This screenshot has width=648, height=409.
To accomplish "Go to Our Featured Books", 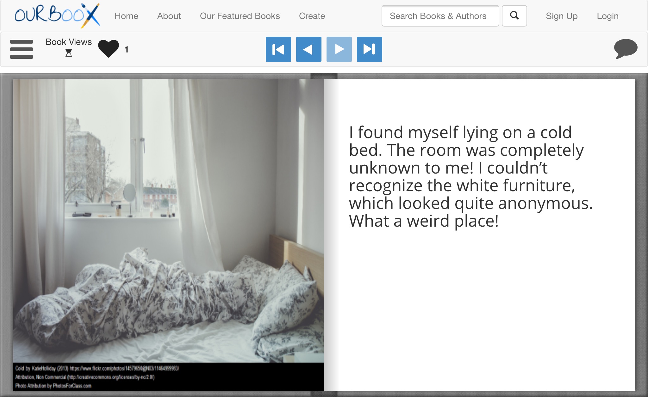I will point(240,16).
